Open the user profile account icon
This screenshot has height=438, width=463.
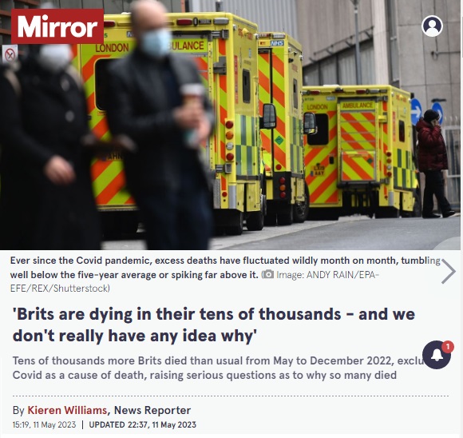click(432, 26)
